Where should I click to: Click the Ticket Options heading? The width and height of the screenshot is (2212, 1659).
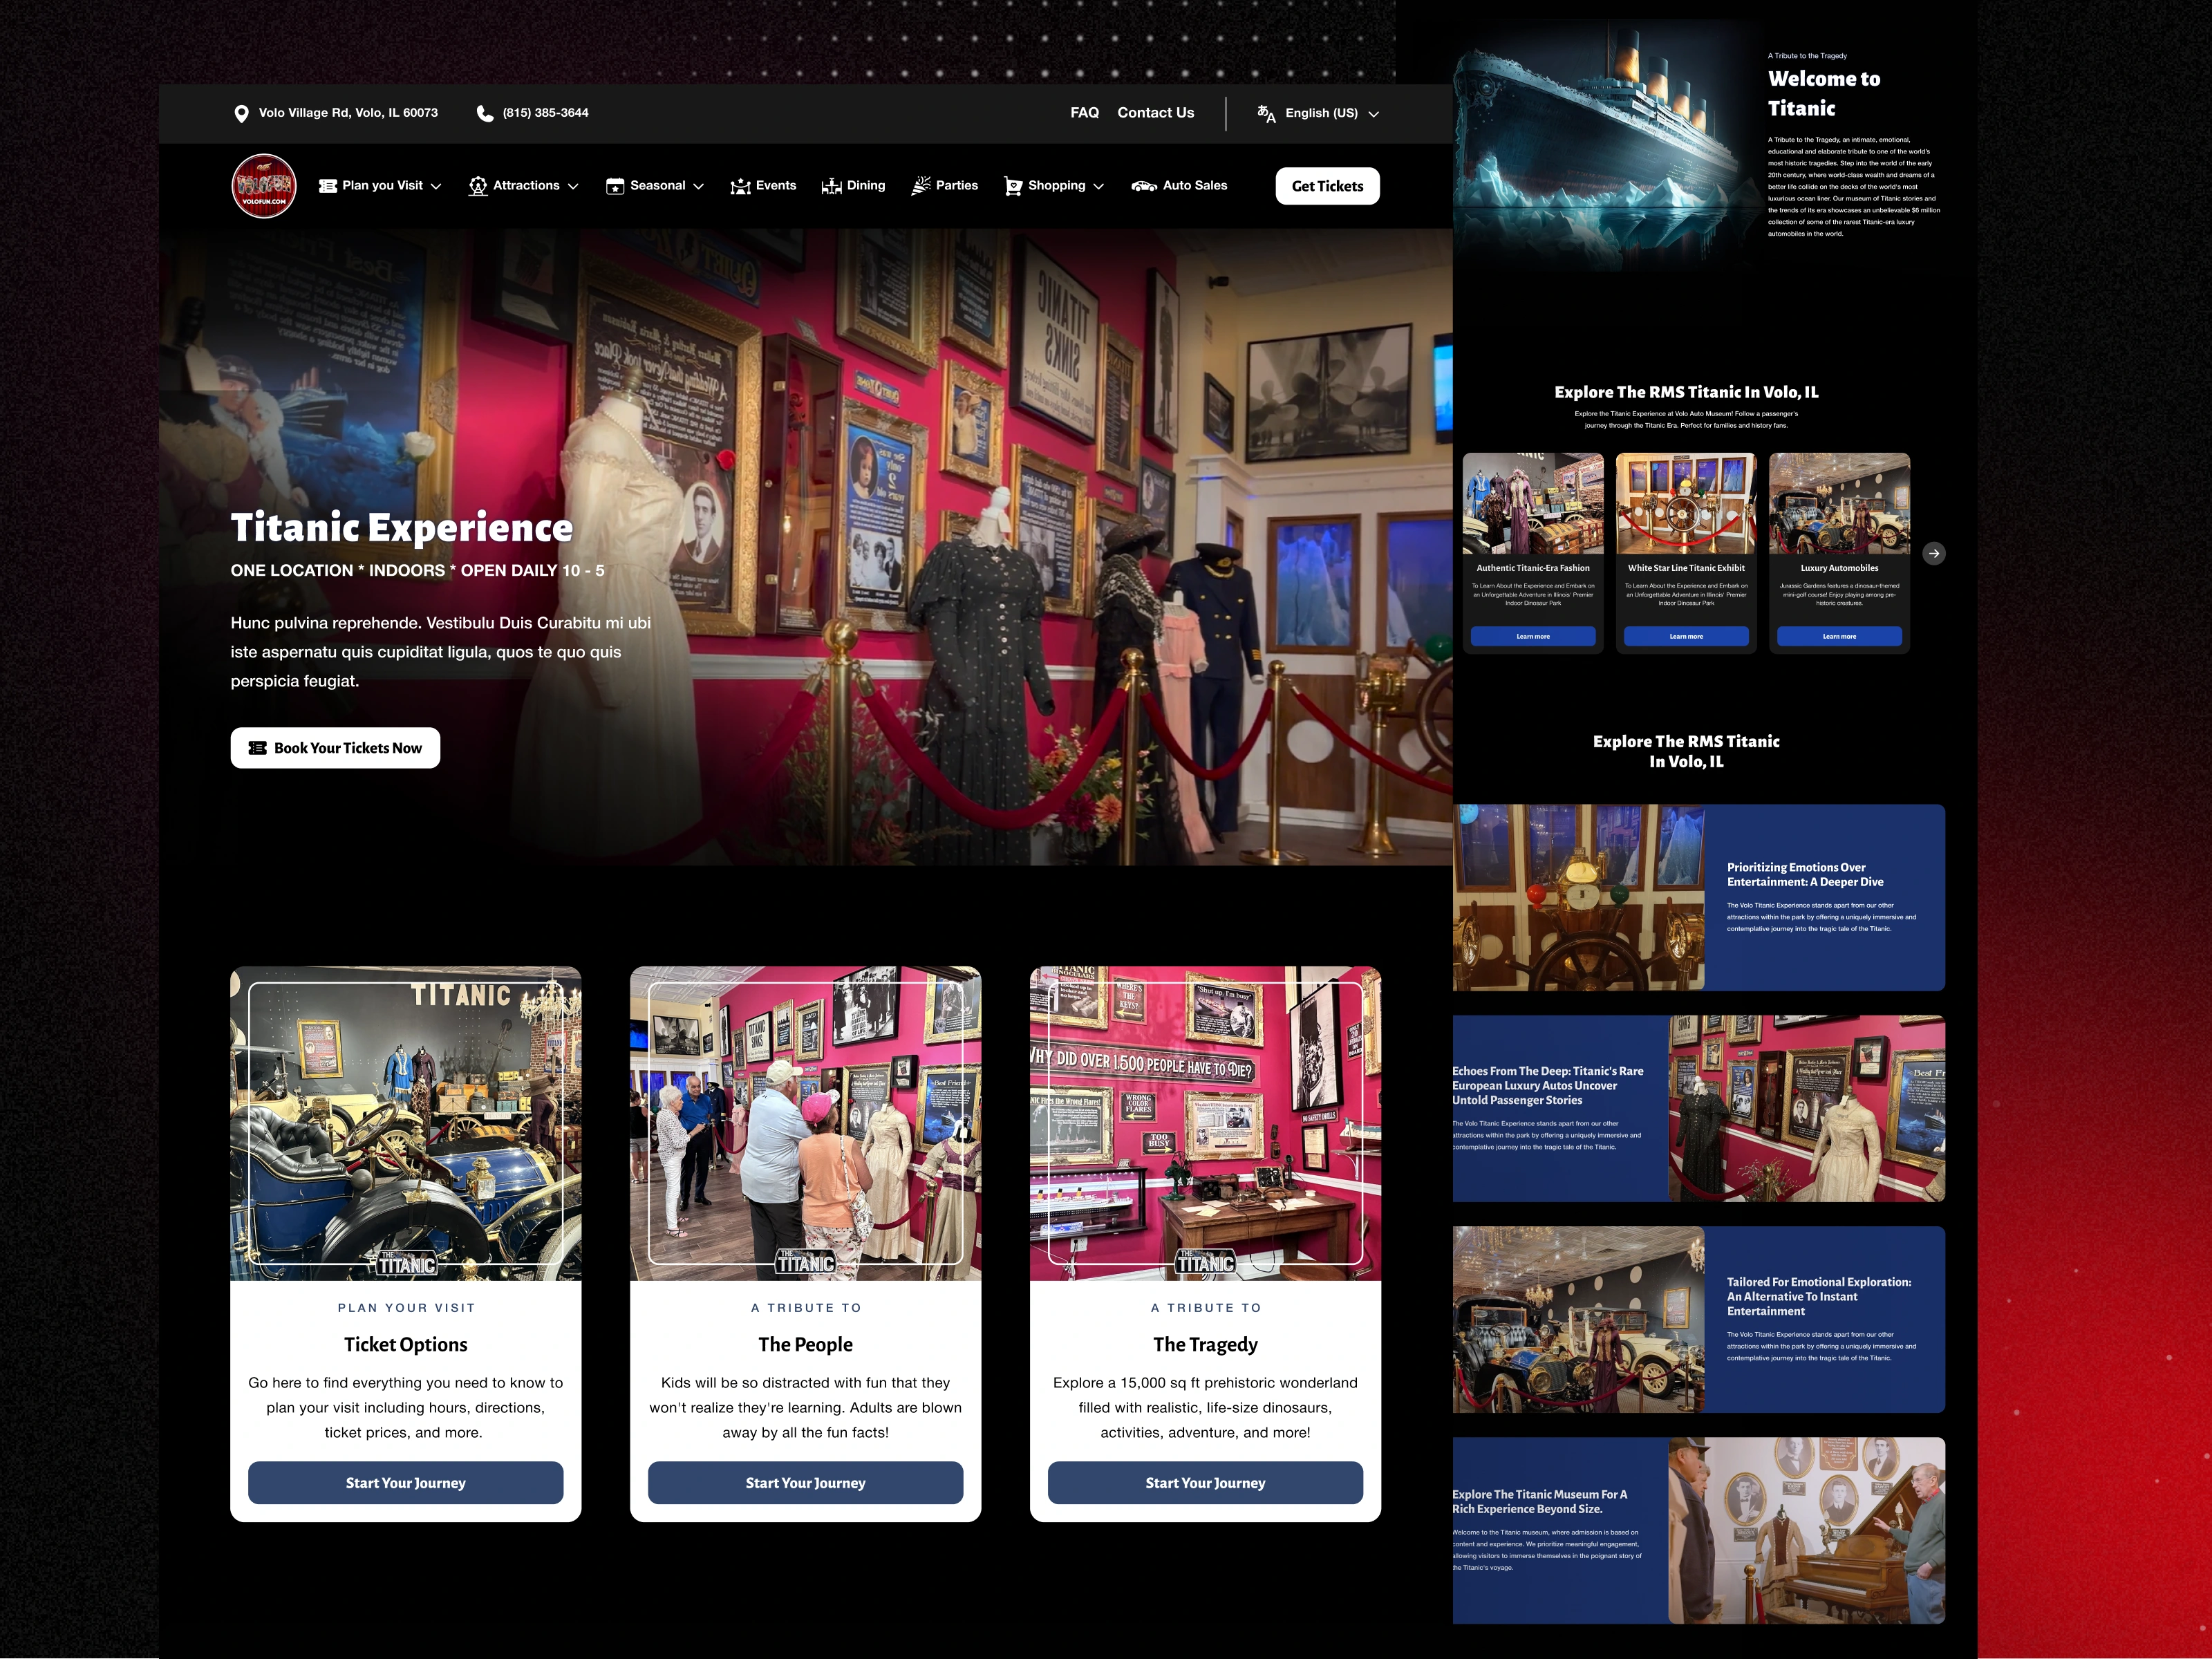point(405,1344)
